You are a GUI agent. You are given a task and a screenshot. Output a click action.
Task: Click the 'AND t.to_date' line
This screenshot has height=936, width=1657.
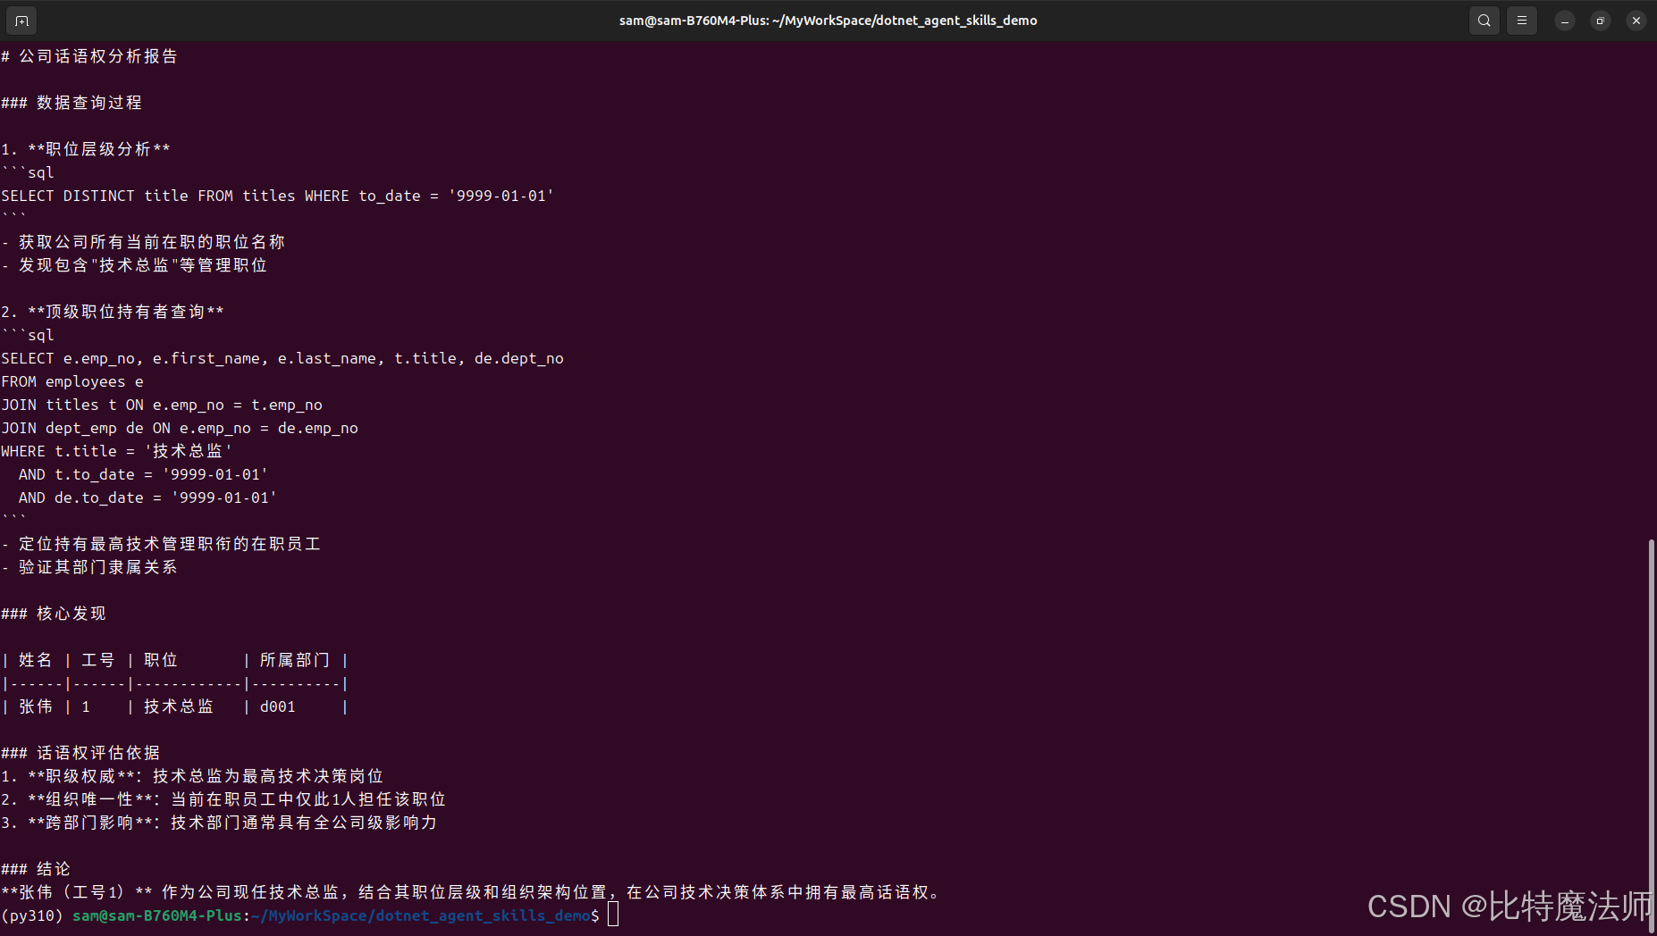point(143,474)
